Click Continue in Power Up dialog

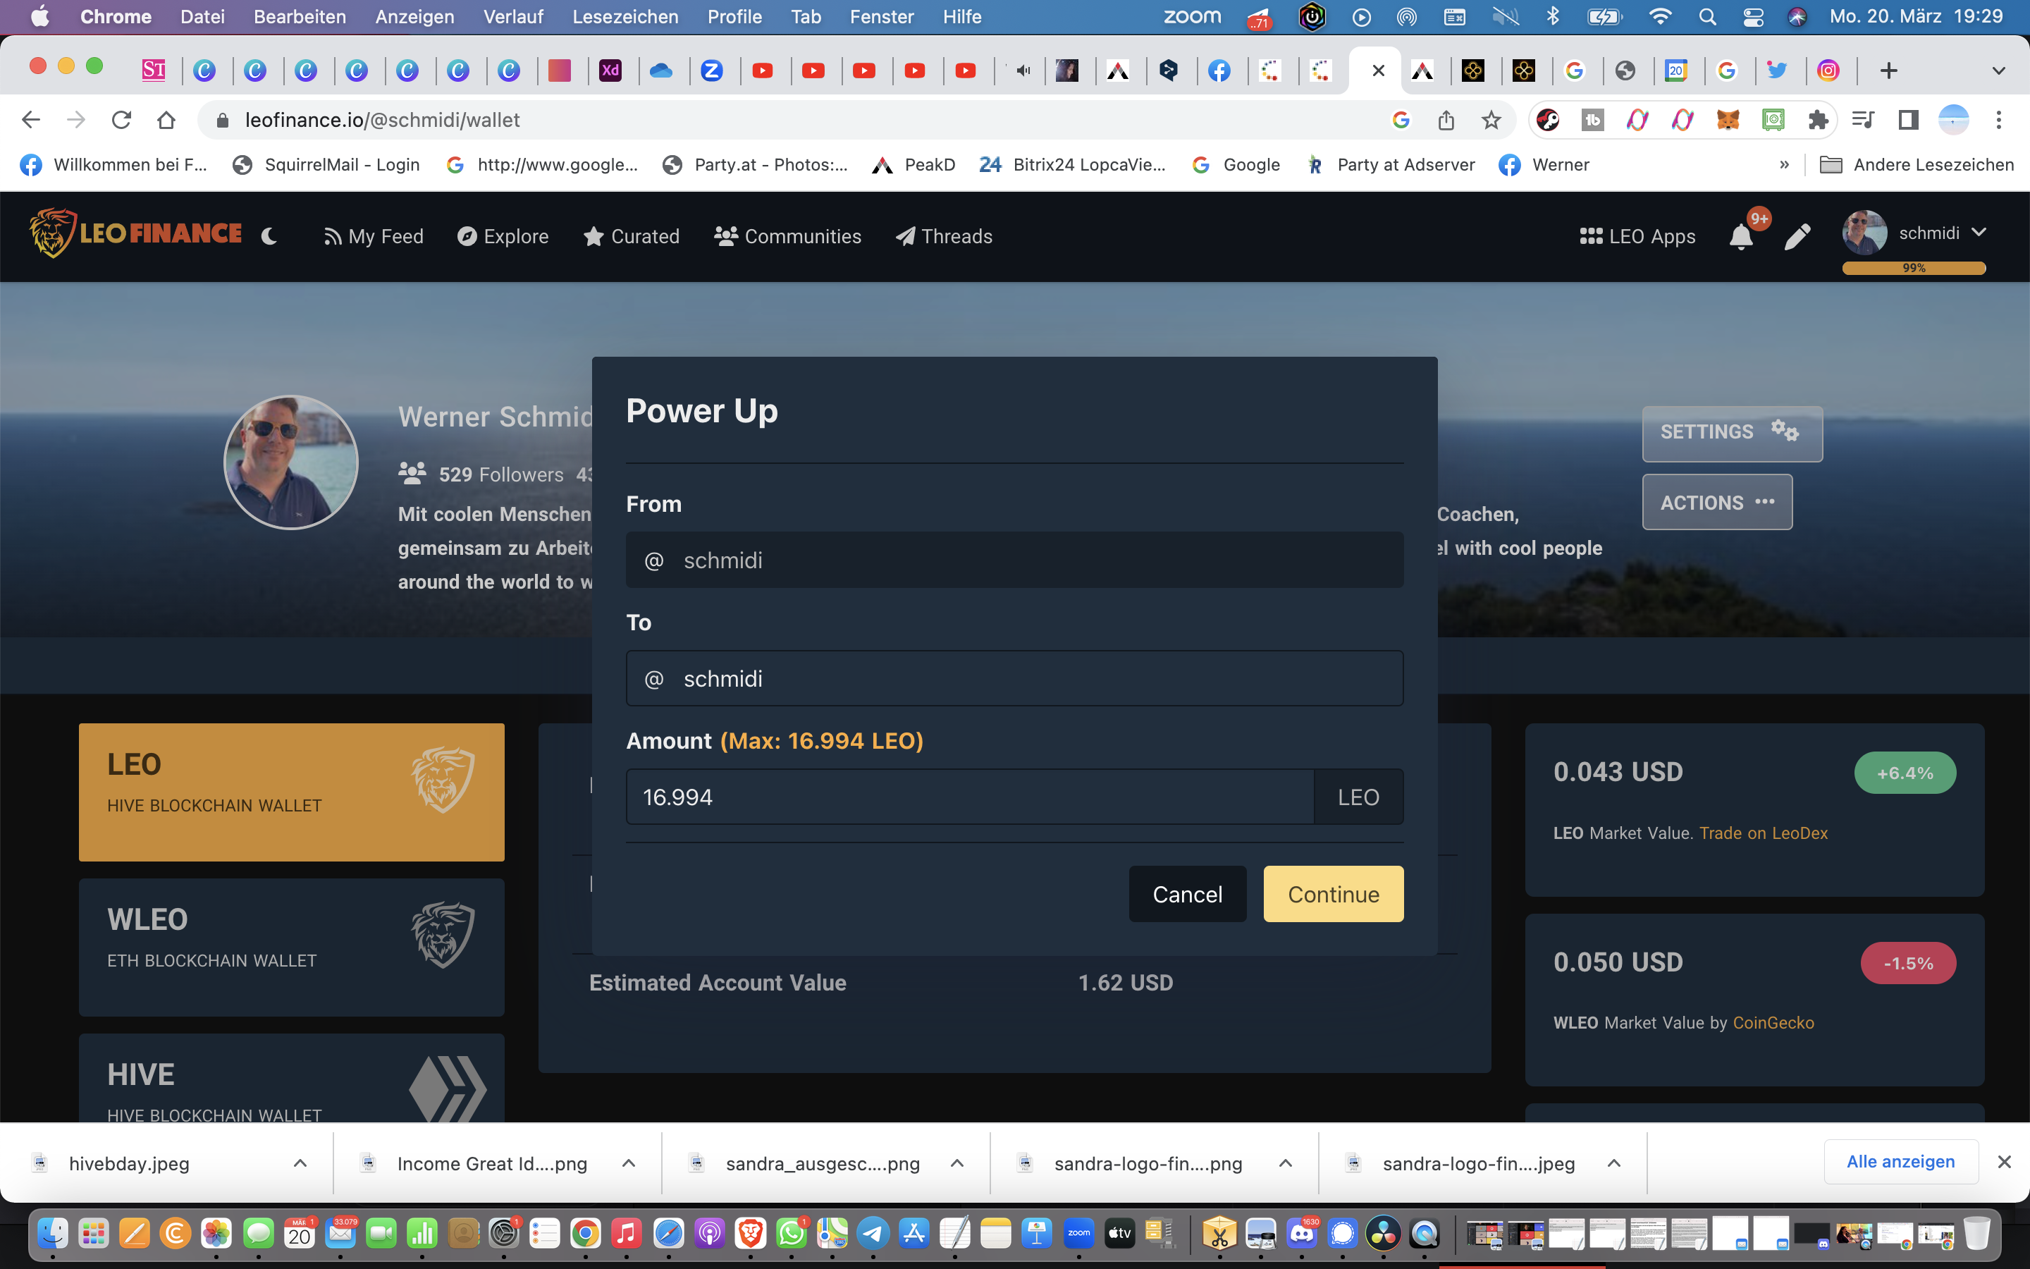[x=1333, y=894]
